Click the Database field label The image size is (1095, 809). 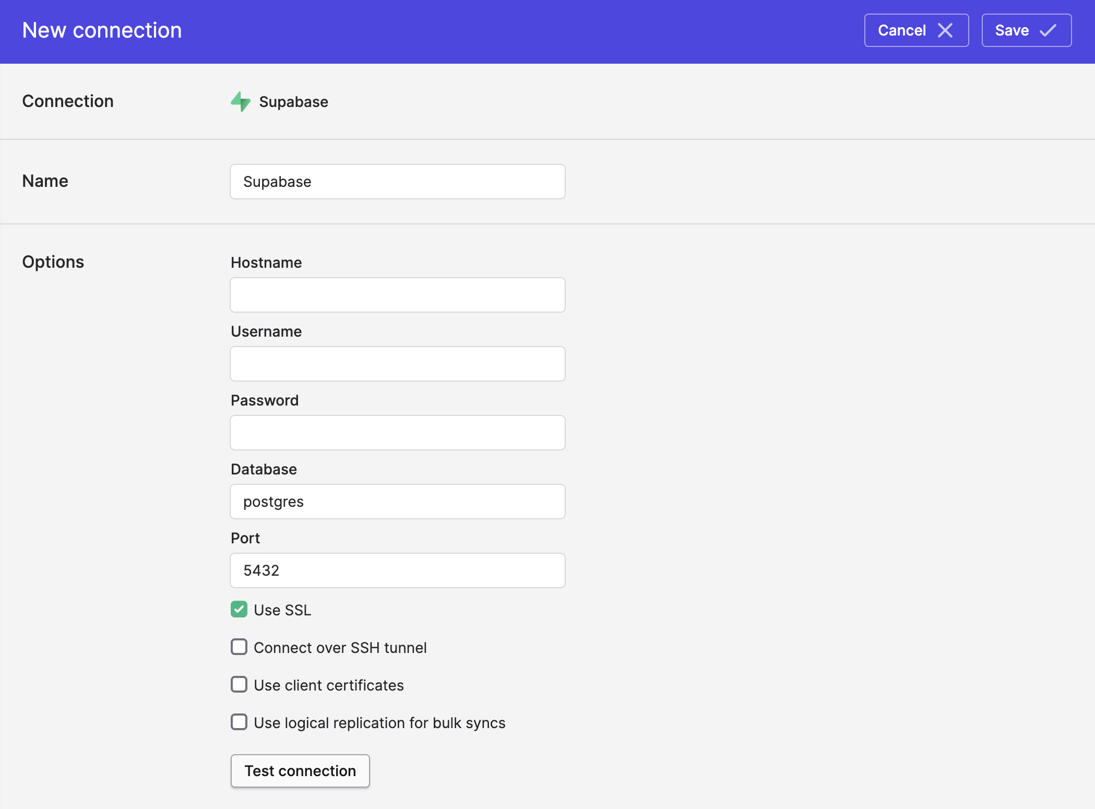click(264, 469)
